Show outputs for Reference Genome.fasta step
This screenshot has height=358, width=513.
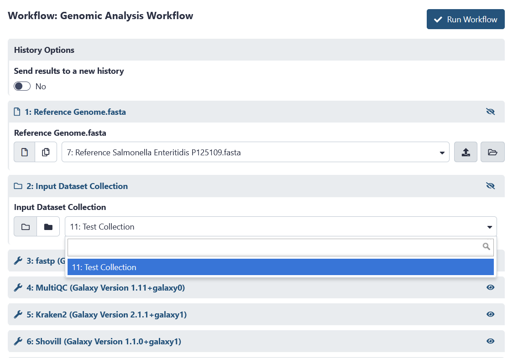490,112
